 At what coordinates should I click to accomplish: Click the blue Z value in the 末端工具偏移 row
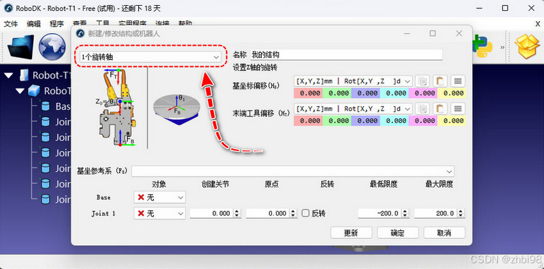pos(365,121)
